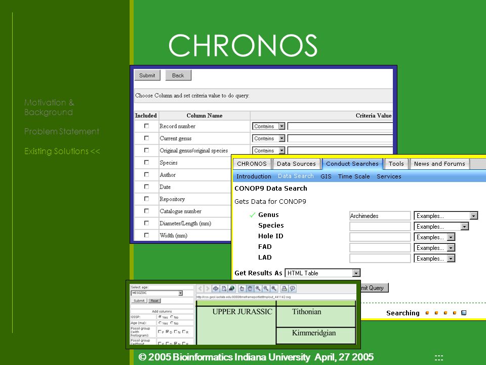Screen dimensions: 486x365
Task: Click the Back button next to Submit
Action: tap(178, 76)
